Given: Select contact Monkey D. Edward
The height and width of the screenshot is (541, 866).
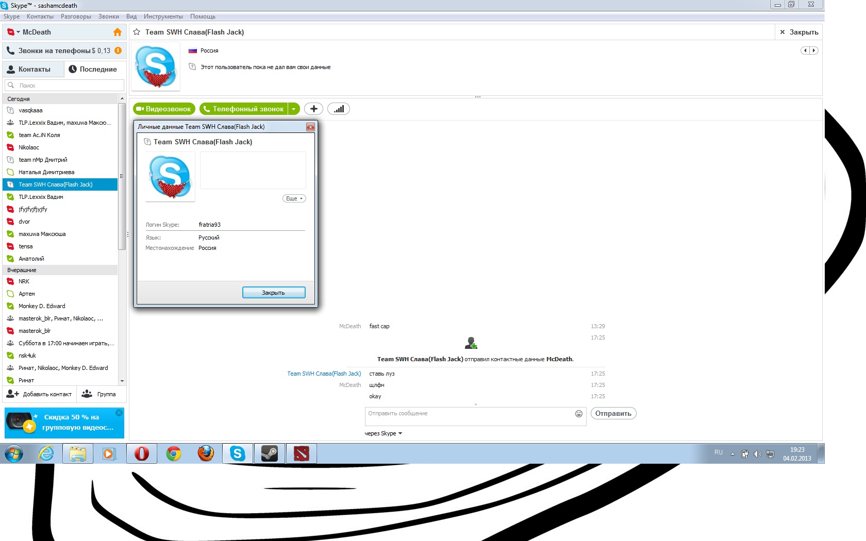Looking at the screenshot, I should tap(60, 306).
